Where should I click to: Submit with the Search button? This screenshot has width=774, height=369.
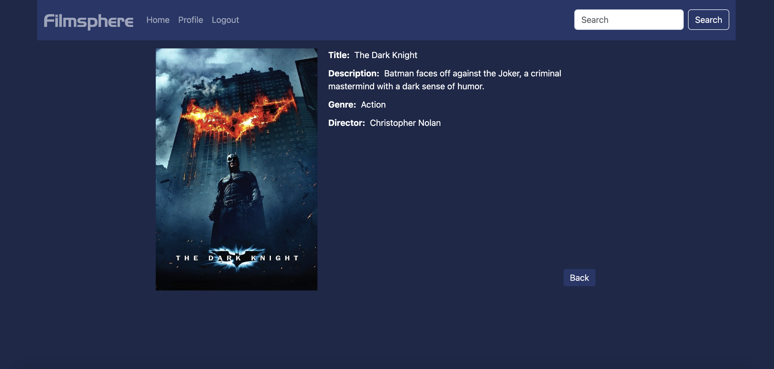[x=708, y=20]
